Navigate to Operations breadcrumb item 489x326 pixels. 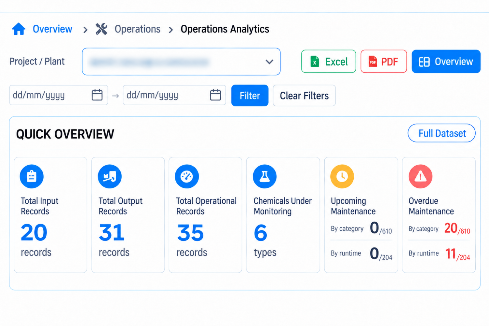pyautogui.click(x=138, y=29)
